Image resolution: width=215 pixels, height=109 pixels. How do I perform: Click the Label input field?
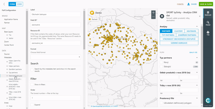(56, 14)
